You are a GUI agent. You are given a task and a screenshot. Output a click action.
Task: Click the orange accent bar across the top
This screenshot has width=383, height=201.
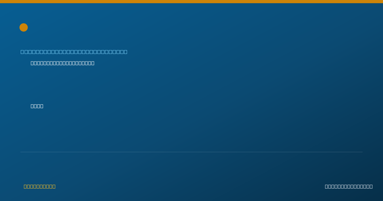coord(191,2)
